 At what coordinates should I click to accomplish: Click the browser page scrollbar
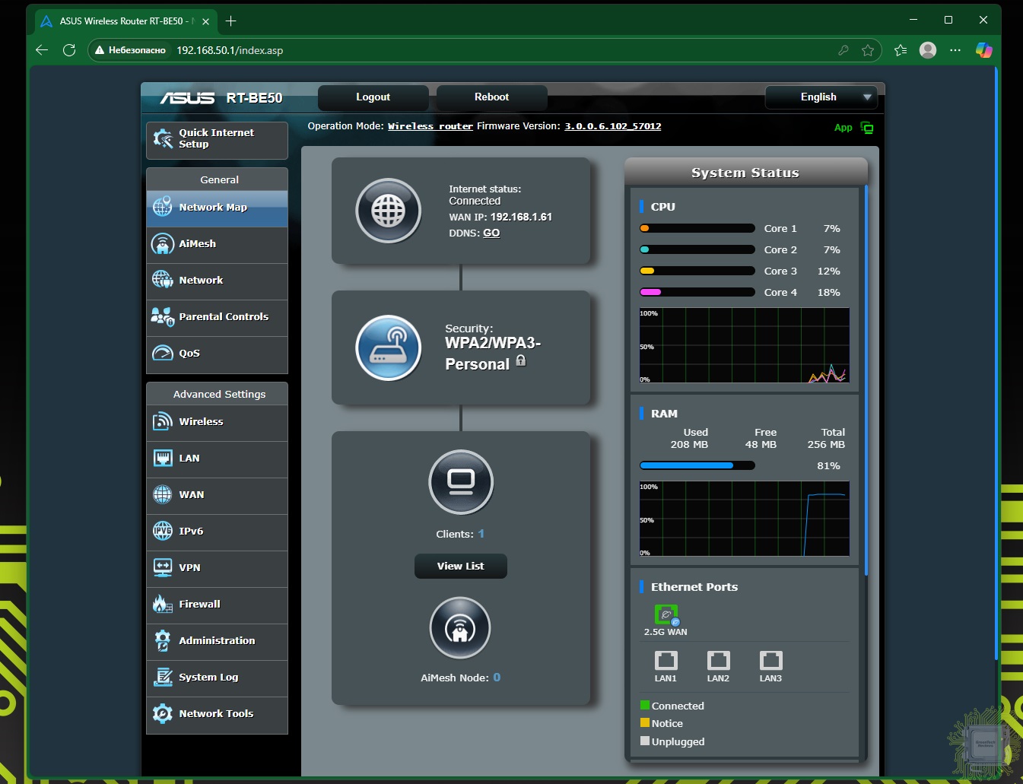click(x=996, y=365)
